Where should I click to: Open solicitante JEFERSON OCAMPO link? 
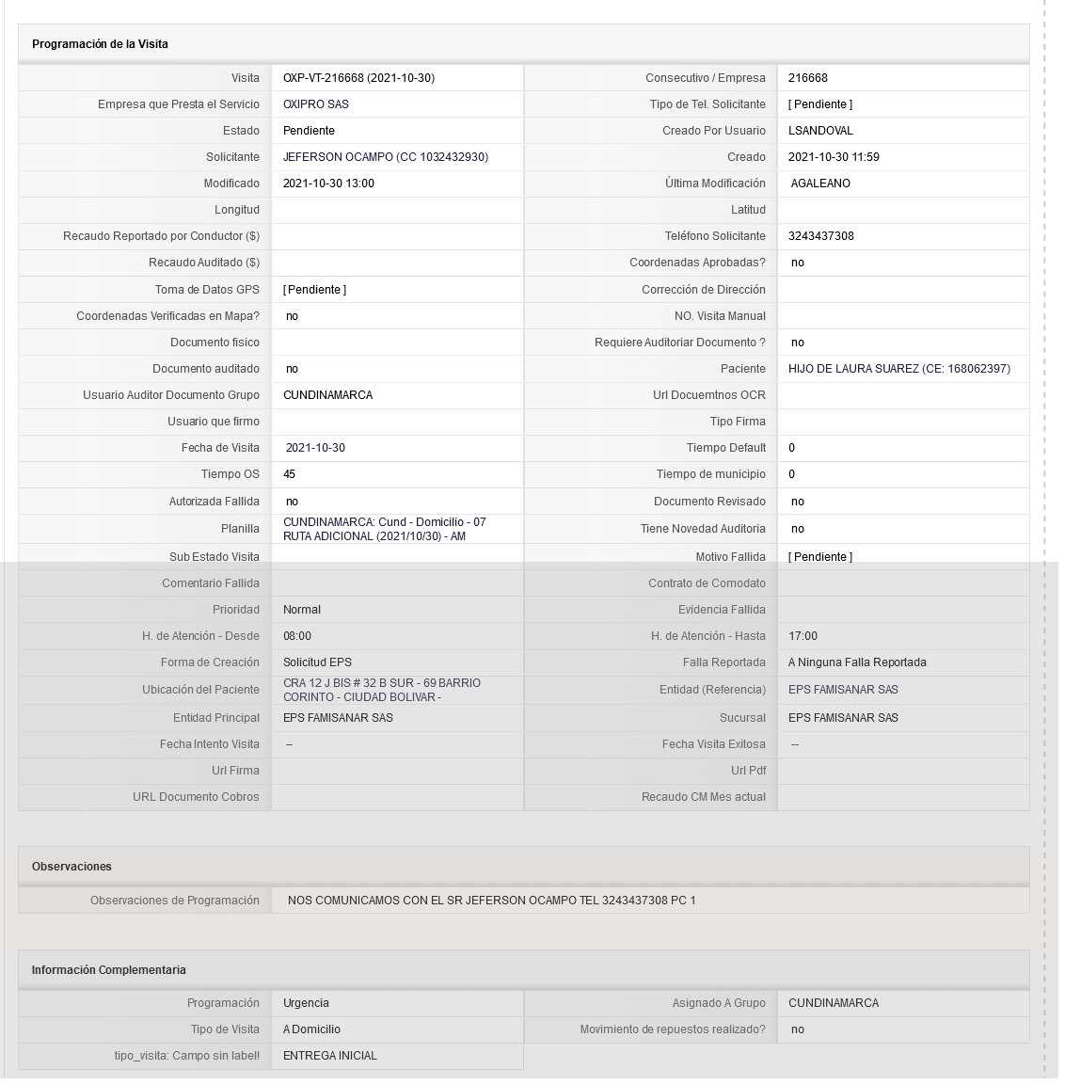[x=386, y=157]
